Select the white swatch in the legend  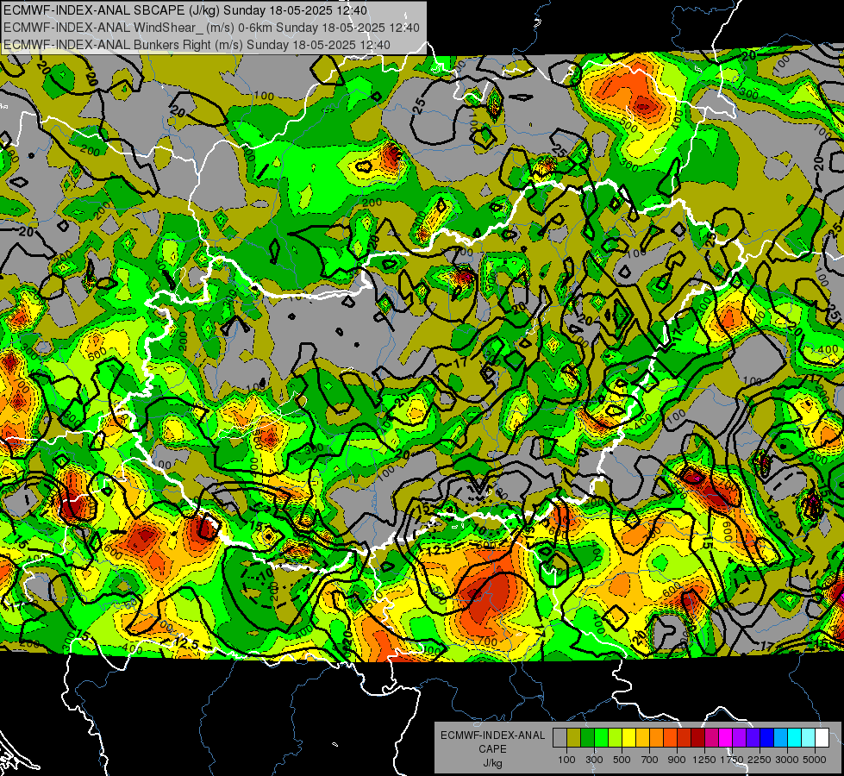click(822, 737)
